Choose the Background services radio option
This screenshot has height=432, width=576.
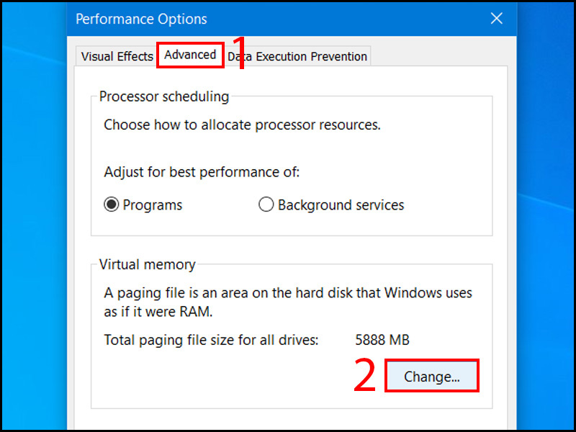(266, 205)
